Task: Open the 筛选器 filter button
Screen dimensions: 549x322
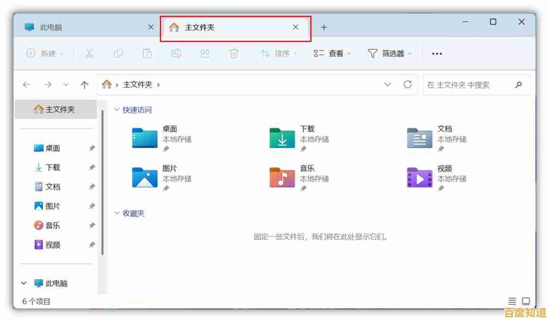Action: pyautogui.click(x=390, y=53)
